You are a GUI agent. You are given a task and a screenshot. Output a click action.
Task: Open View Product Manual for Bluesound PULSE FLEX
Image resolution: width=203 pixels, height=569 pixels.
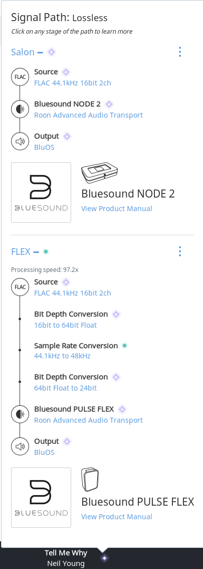click(x=116, y=517)
